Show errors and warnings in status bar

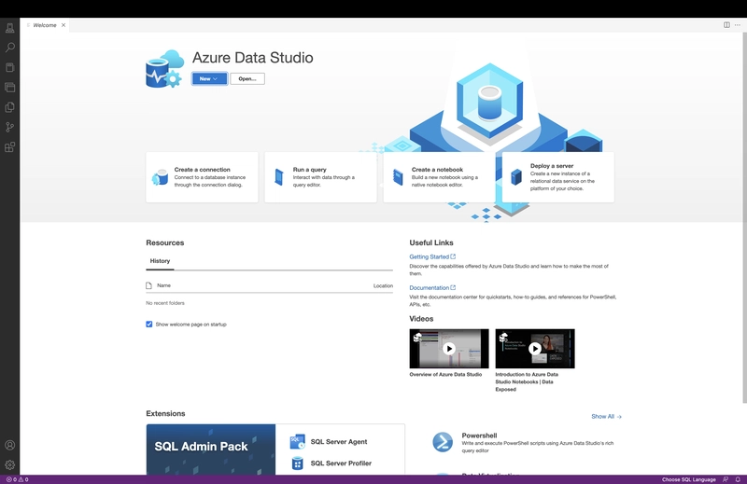tap(17, 479)
